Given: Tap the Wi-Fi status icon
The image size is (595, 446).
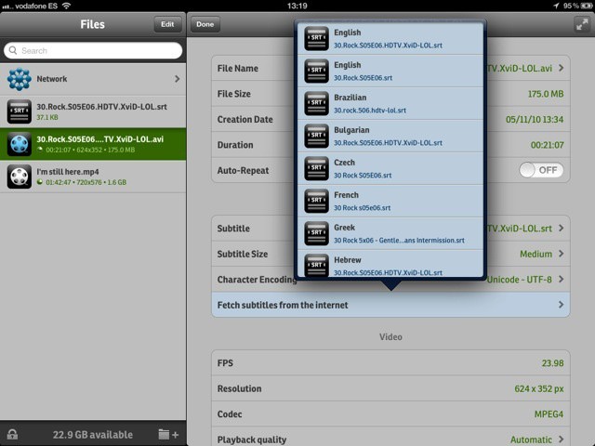Looking at the screenshot, I should coord(66,6).
